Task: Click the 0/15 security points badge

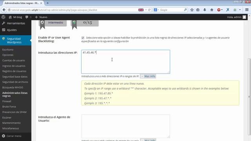Action: 85,23
